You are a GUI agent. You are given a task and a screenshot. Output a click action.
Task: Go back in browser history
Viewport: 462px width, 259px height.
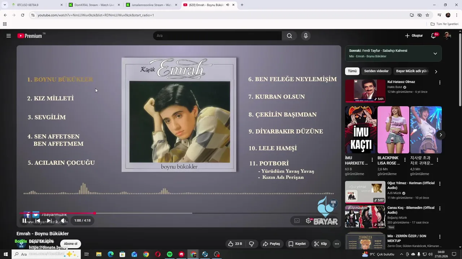(5, 15)
